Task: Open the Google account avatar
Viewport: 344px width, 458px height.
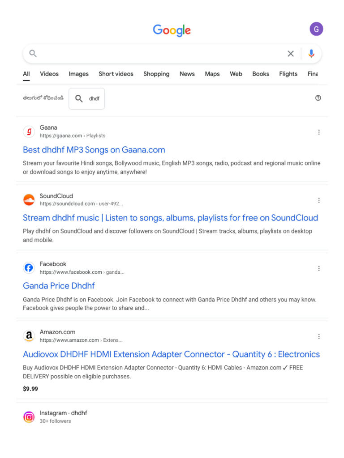Action: [x=316, y=30]
